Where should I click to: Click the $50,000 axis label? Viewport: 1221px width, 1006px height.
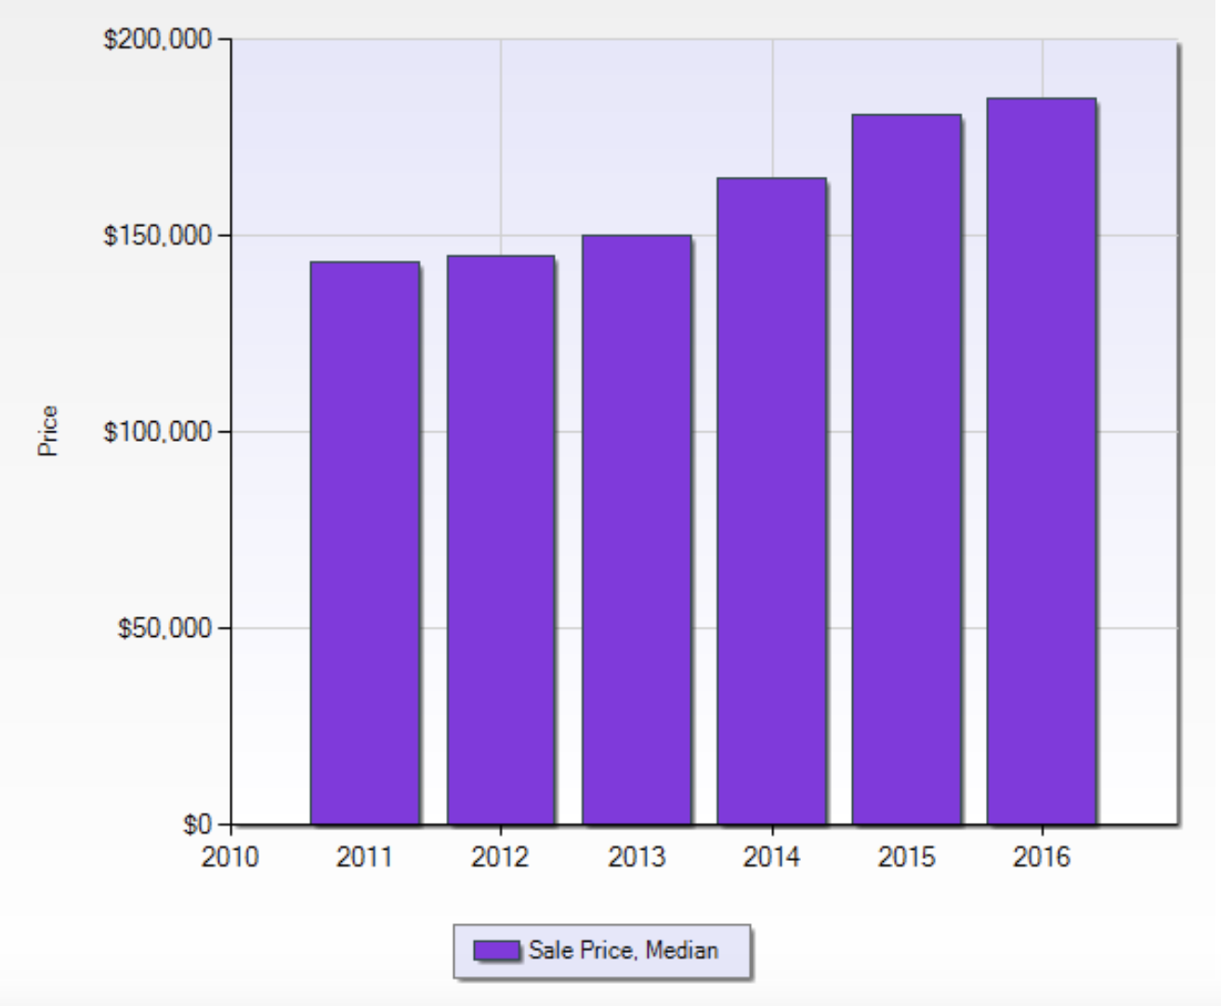tap(165, 629)
